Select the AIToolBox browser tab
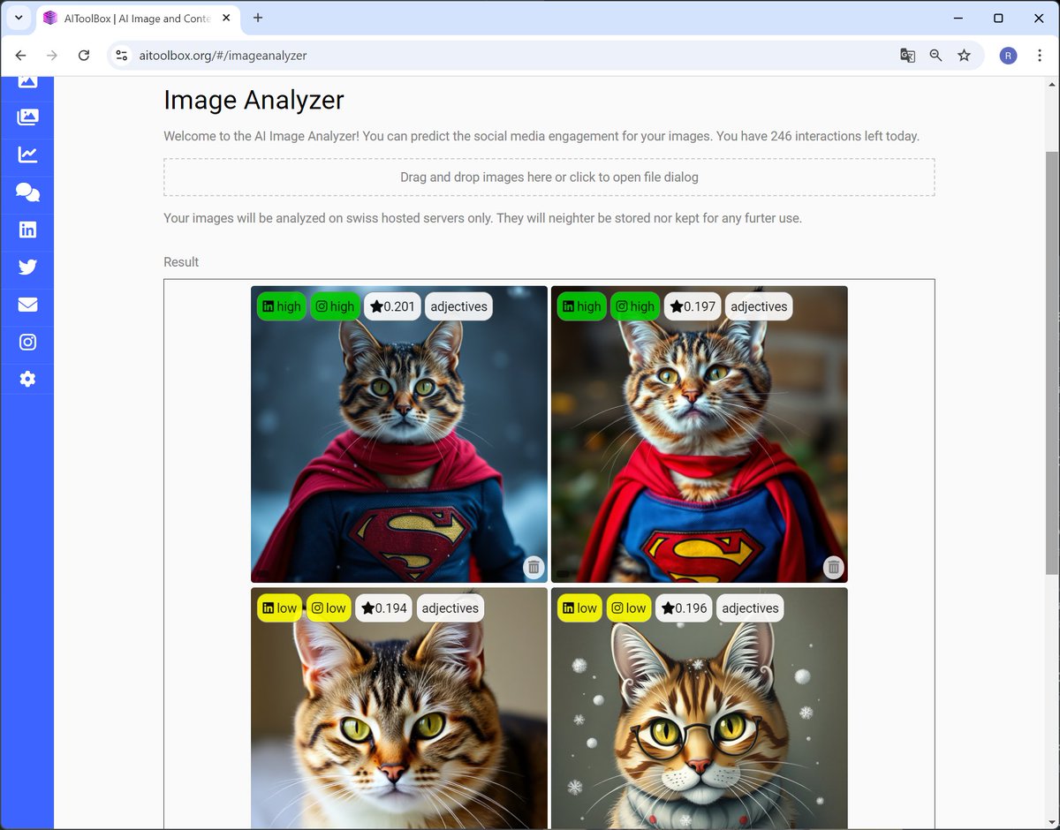The image size is (1060, 830). coord(137,18)
